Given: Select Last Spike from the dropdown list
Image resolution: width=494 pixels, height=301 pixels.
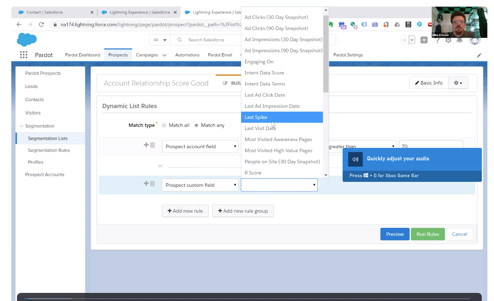Looking at the screenshot, I should tap(282, 117).
